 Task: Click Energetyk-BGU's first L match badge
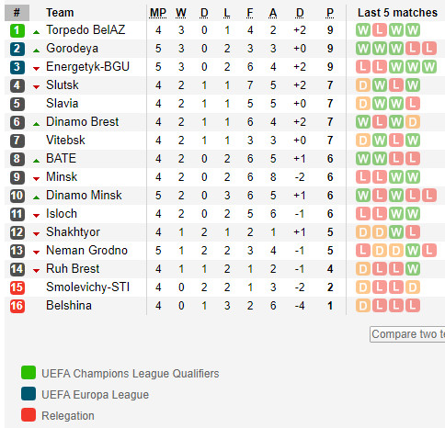(363, 67)
